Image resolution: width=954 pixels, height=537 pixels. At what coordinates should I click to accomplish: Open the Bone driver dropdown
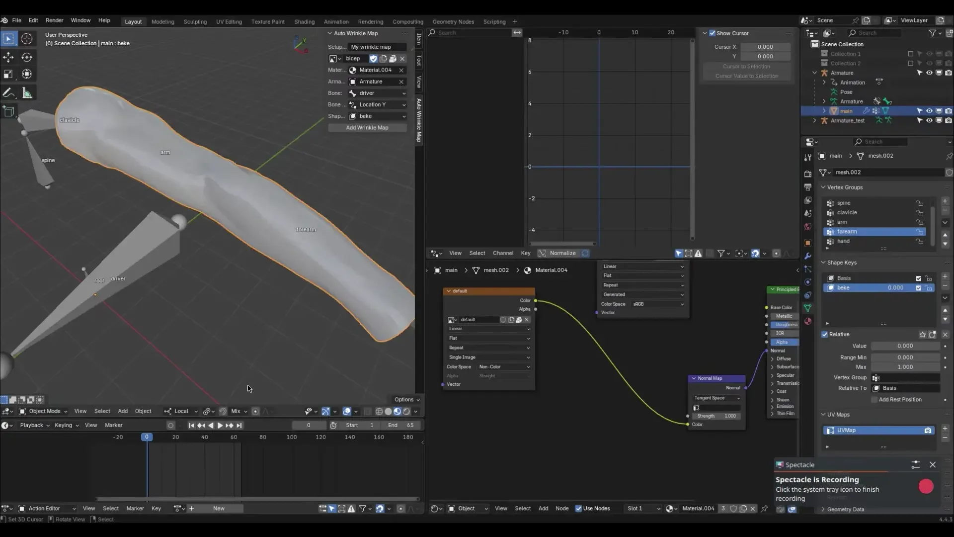pos(377,93)
